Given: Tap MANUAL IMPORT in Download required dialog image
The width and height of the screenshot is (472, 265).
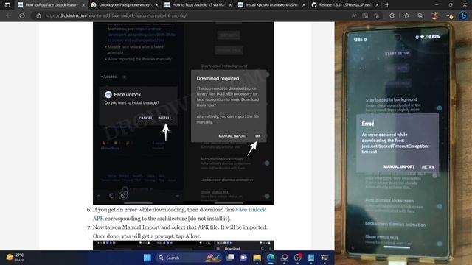Looking at the screenshot, I should (x=233, y=136).
